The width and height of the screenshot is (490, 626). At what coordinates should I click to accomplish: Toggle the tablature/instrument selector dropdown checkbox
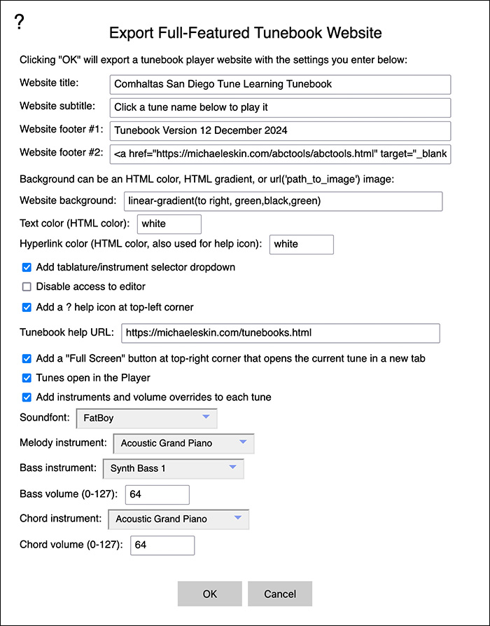[x=27, y=268]
